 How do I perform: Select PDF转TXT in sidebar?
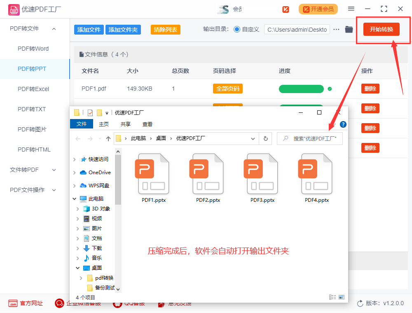tap(32, 109)
